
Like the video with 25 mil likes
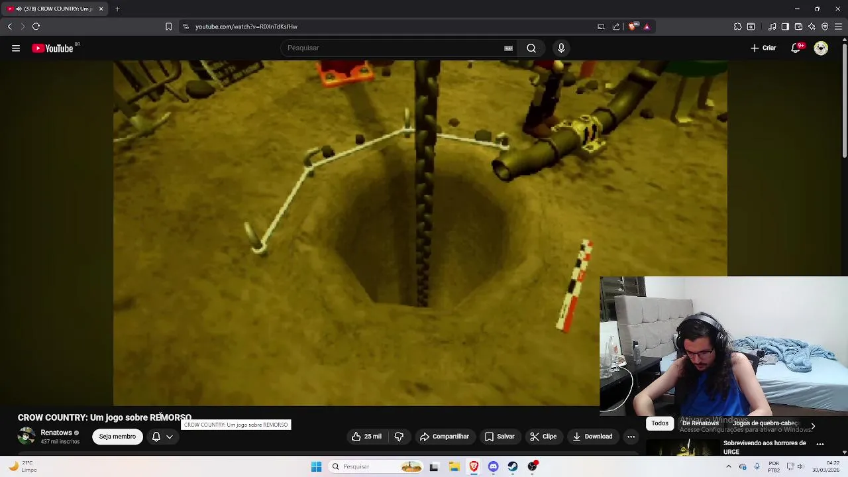tap(366, 437)
